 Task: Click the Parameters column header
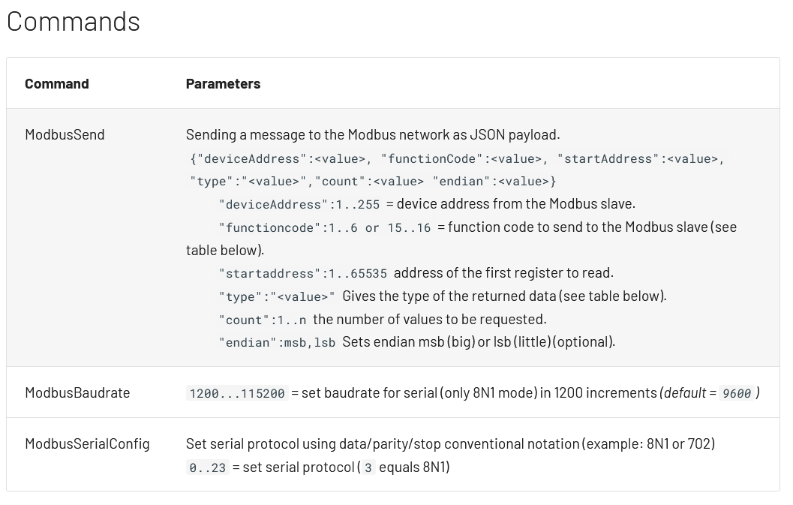pyautogui.click(x=223, y=83)
